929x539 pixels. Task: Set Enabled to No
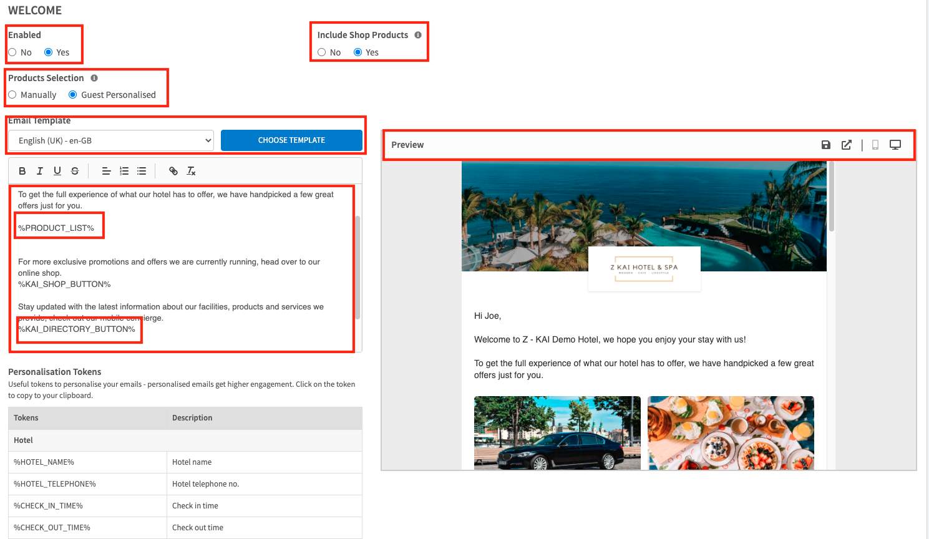click(x=12, y=52)
